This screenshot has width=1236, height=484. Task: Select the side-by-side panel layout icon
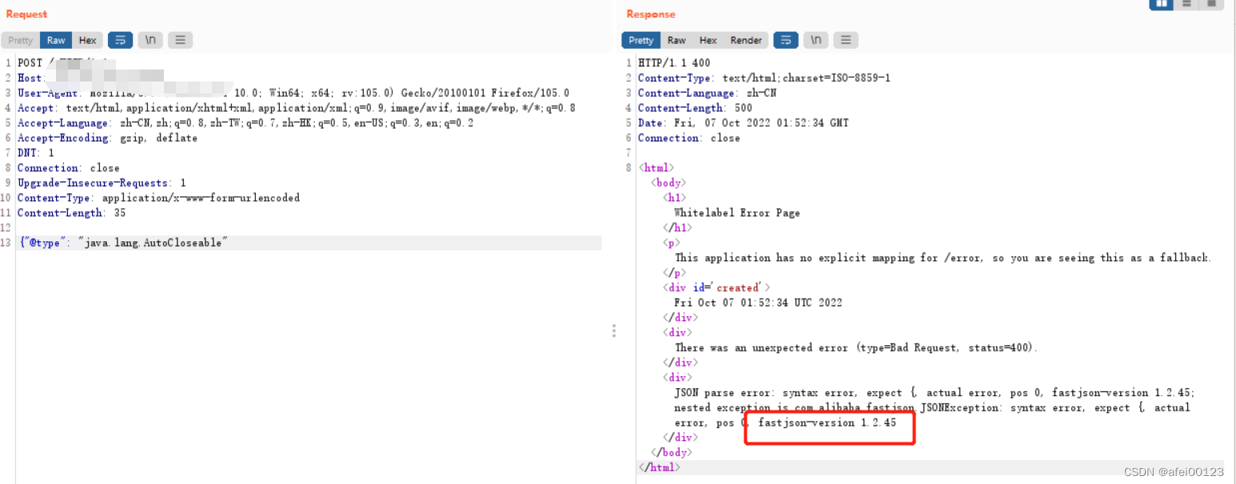coord(1161,5)
